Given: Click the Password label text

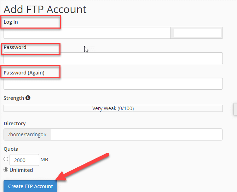Looking at the screenshot, I should click(15, 47).
